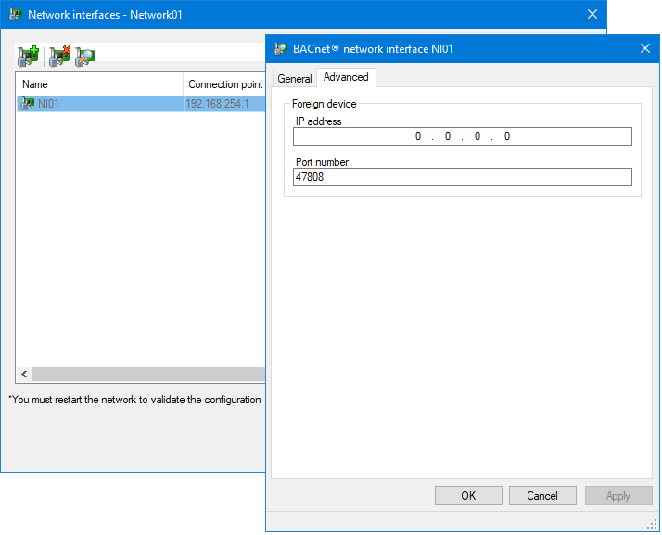Click the BACnet network interface dialog title icon
Viewport: 662px width, 535px height.
281,49
